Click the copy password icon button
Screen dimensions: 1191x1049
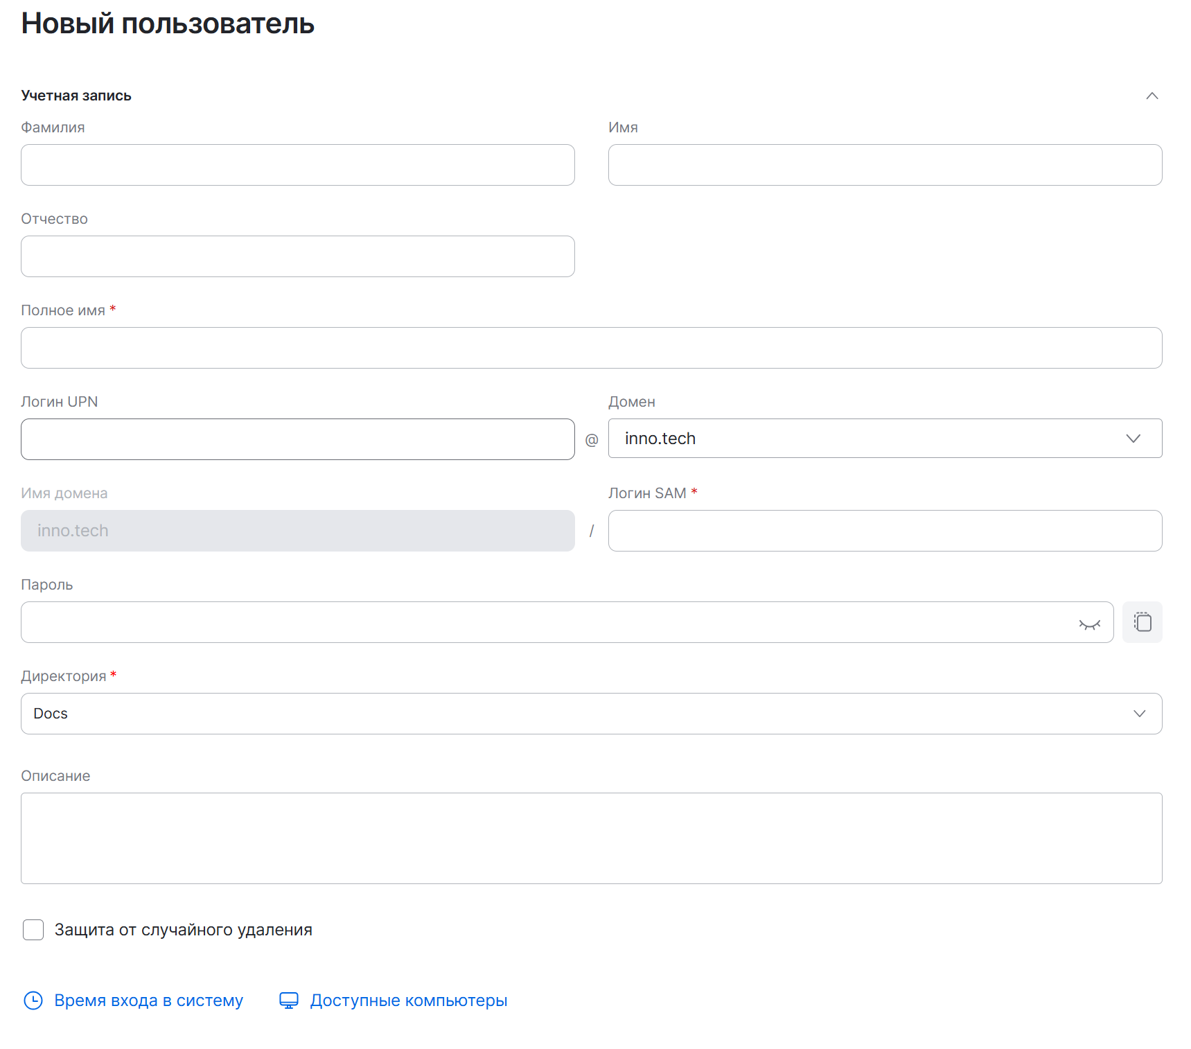point(1142,622)
